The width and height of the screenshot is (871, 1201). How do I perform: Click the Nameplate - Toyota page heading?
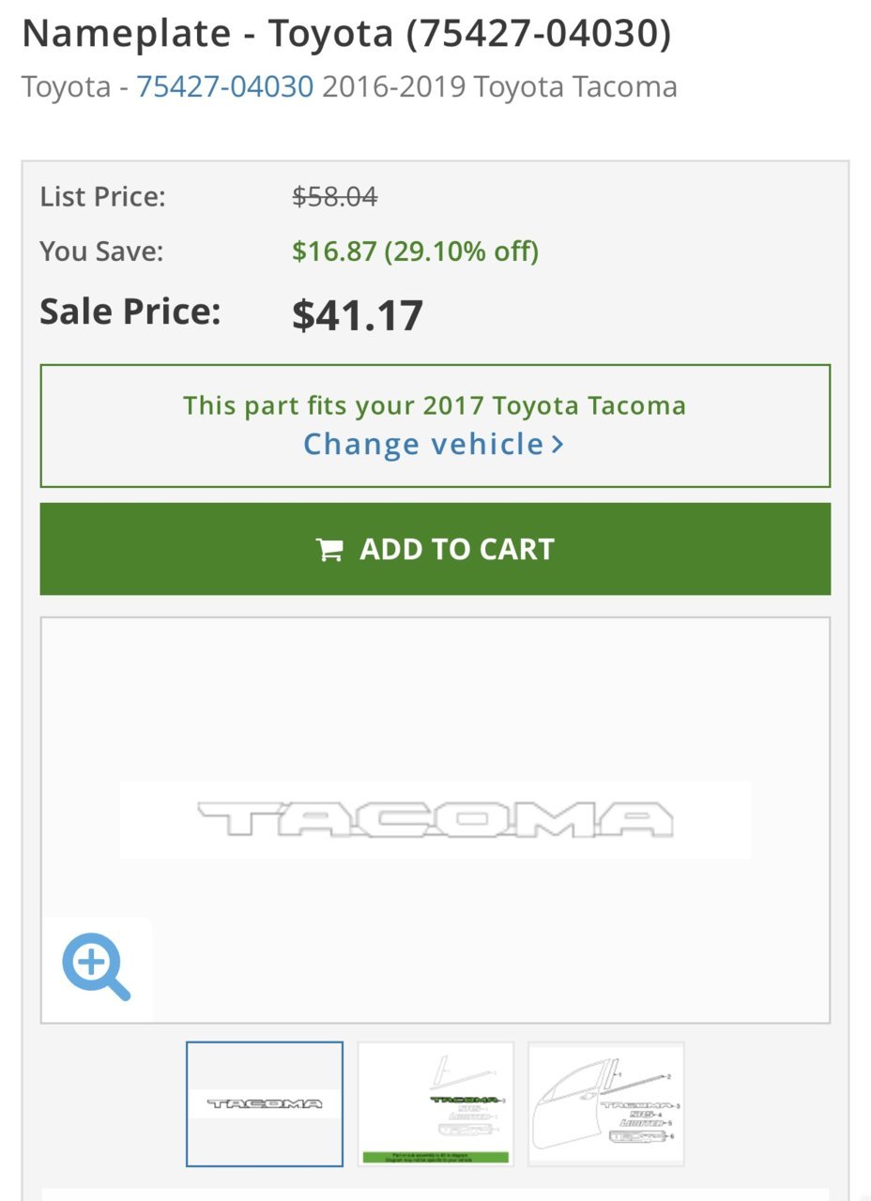point(346,34)
